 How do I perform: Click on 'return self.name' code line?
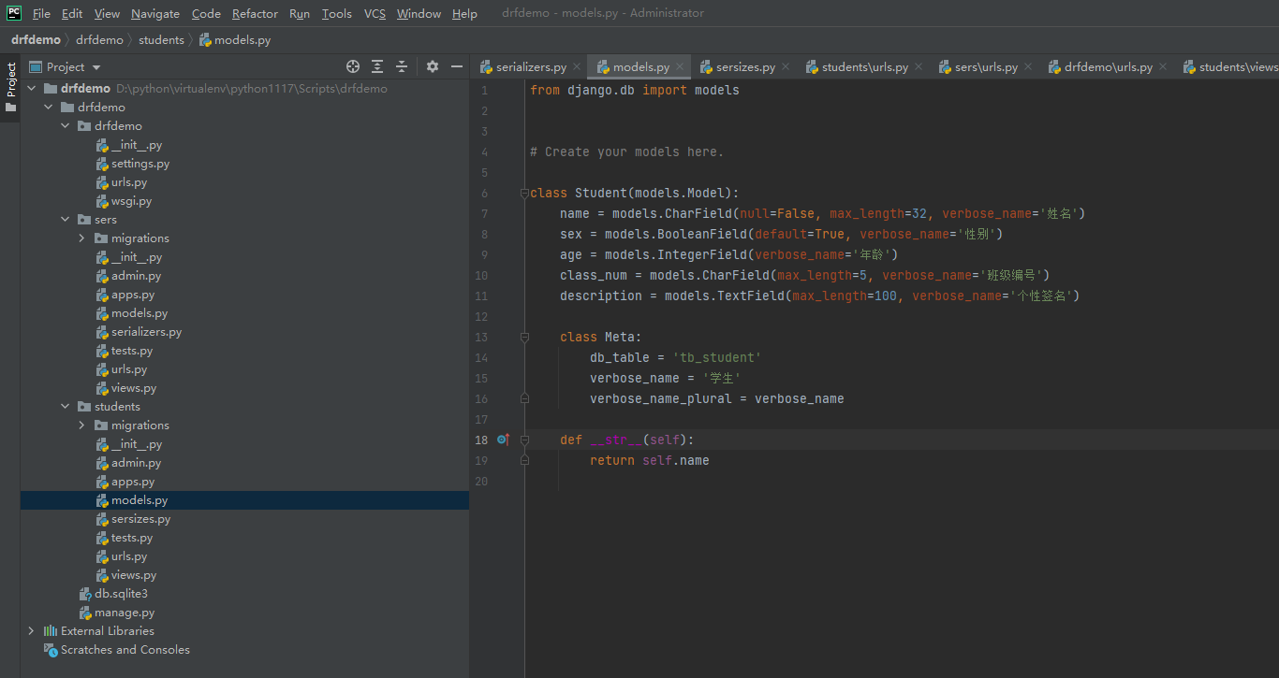pyautogui.click(x=650, y=460)
